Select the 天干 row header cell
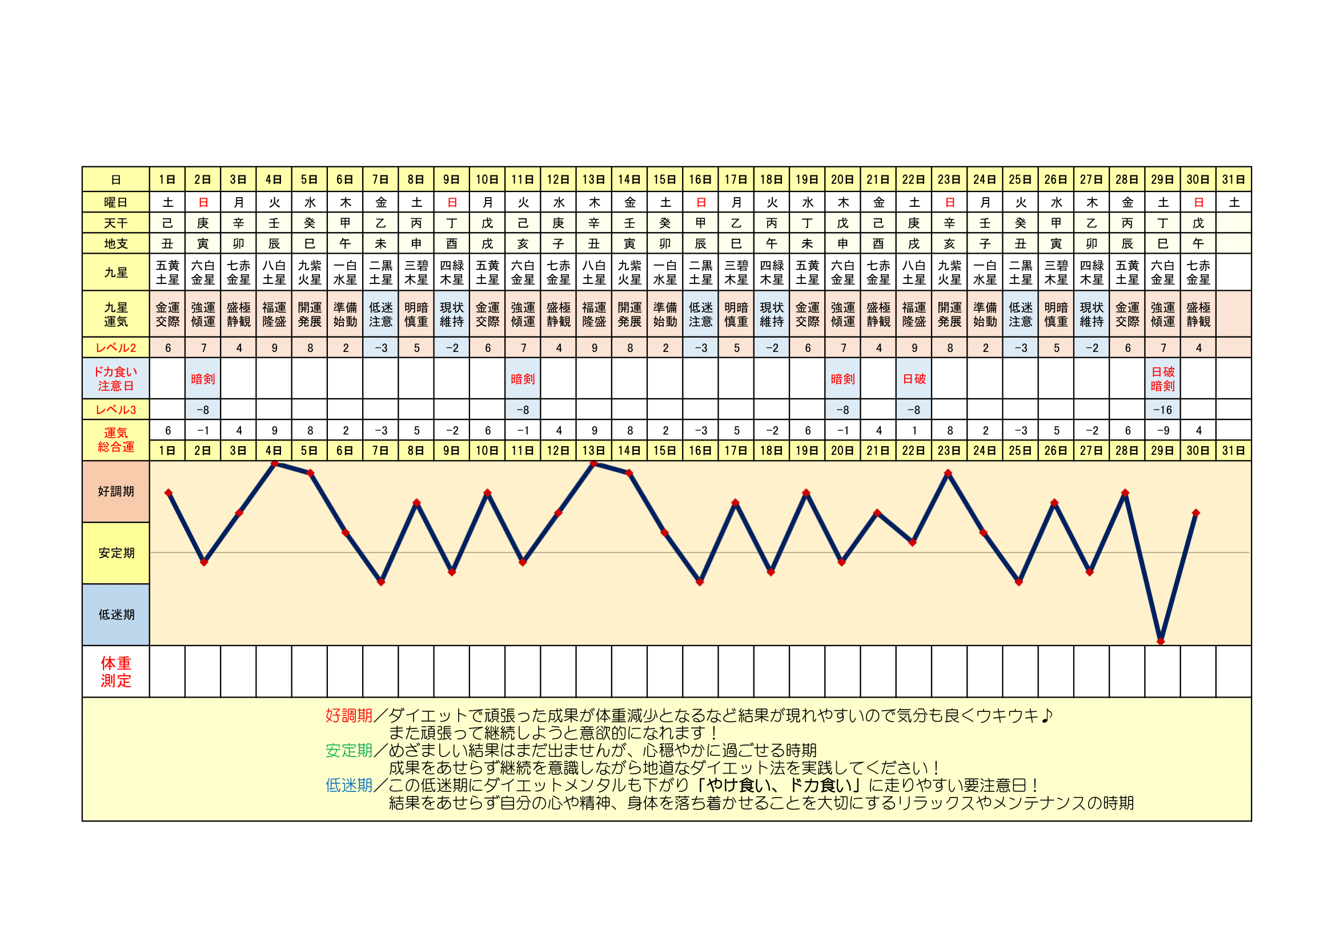The image size is (1336, 945). click(116, 223)
